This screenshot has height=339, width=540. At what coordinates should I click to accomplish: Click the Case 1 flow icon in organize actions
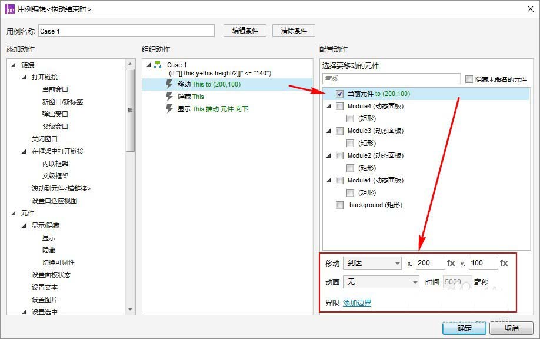tap(158, 64)
